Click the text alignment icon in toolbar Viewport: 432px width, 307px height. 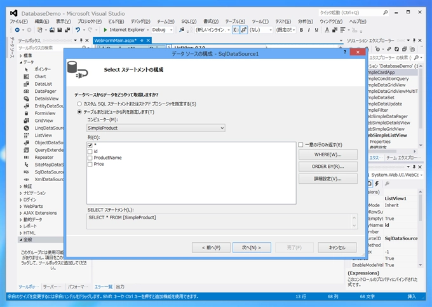click(342, 30)
